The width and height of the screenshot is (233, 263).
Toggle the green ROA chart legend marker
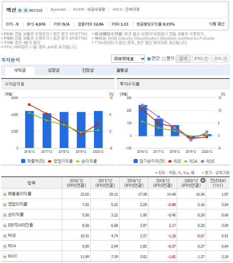(186, 161)
